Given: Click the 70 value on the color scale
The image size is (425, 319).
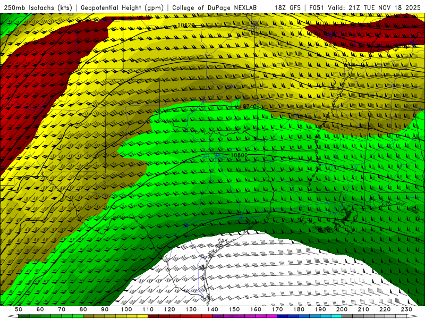Looking at the screenshot, I should (x=62, y=309).
